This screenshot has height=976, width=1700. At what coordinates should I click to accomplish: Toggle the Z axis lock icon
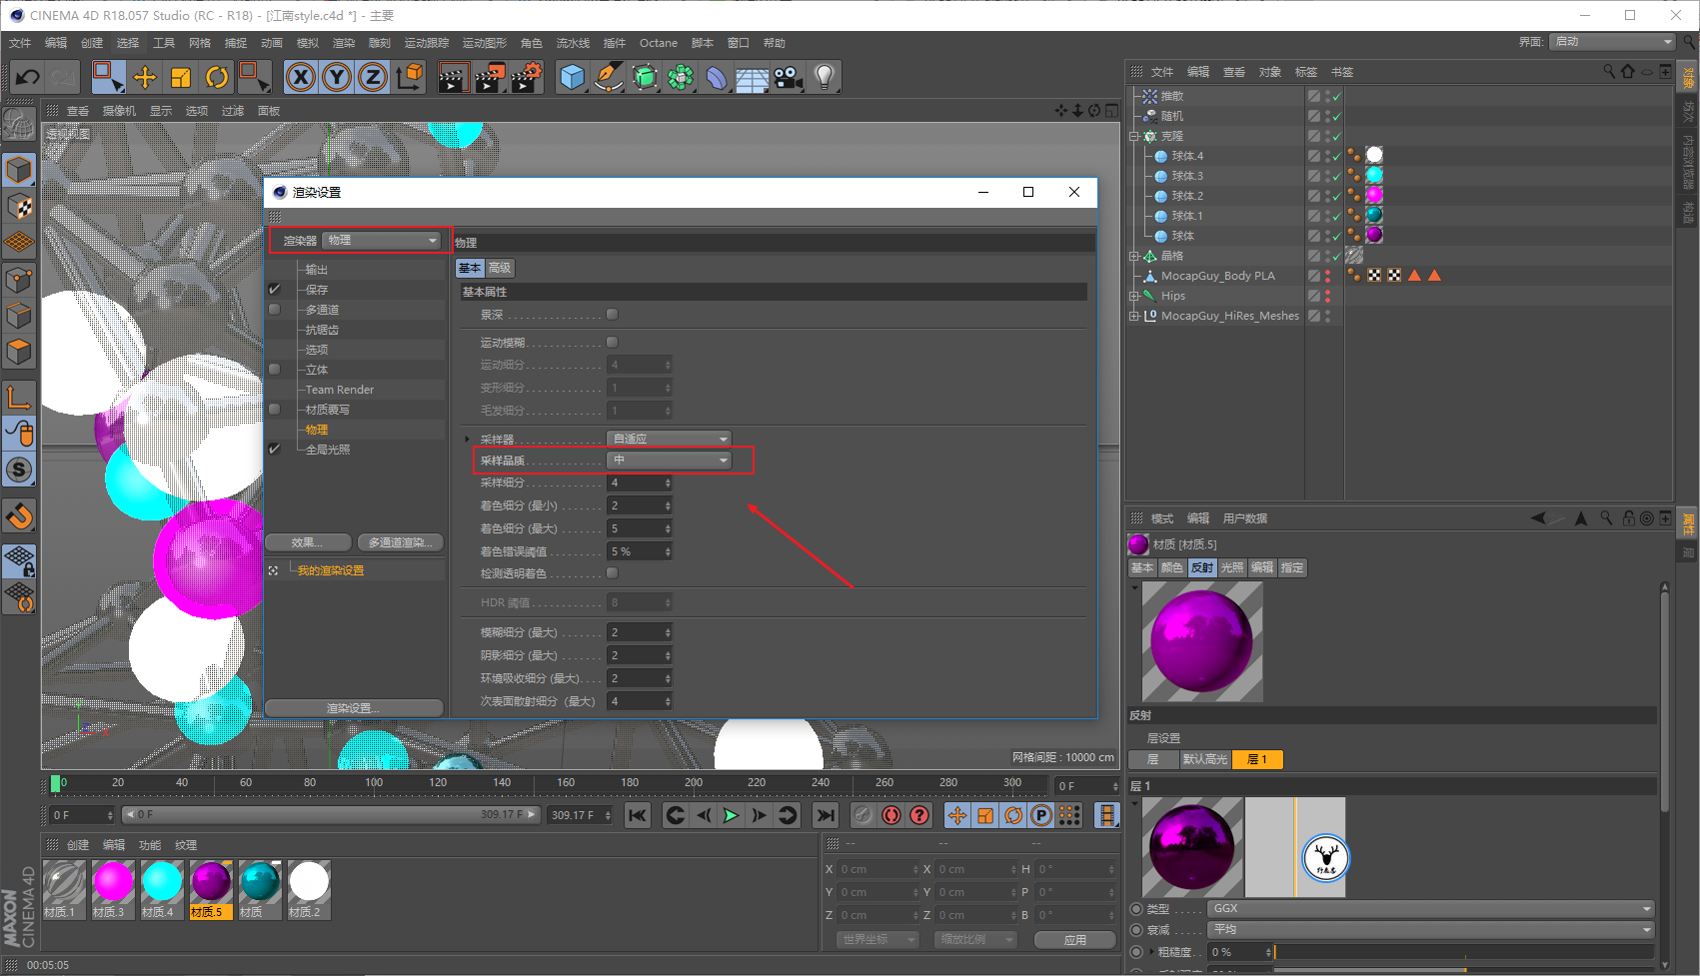pos(373,77)
